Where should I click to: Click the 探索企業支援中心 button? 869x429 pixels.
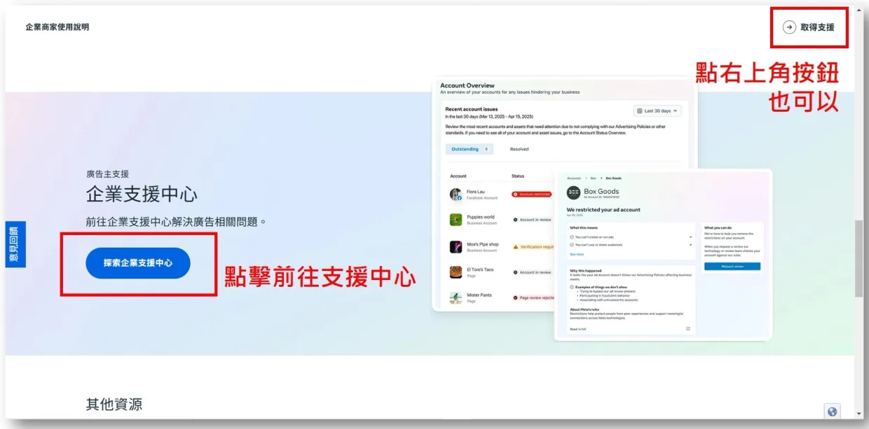tap(138, 263)
